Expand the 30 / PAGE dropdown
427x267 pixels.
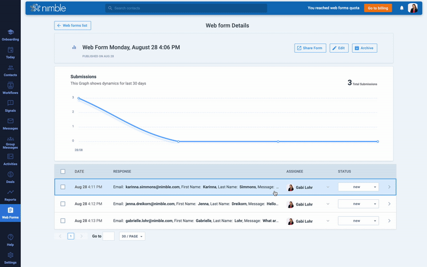(x=132, y=236)
